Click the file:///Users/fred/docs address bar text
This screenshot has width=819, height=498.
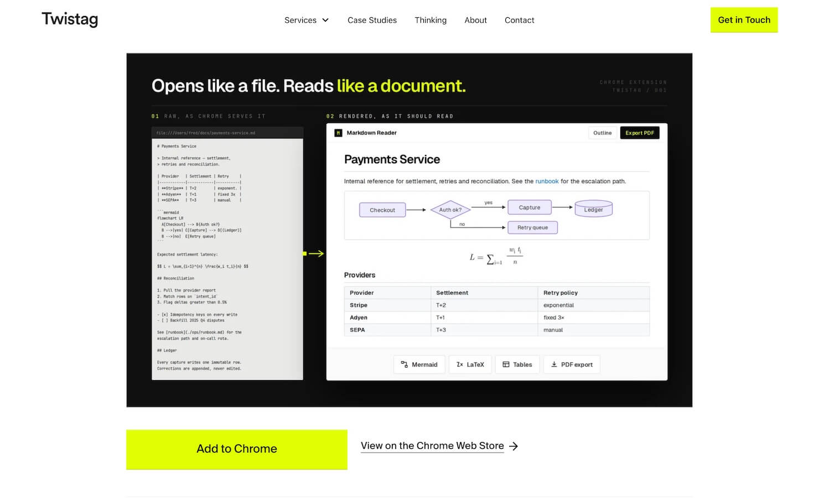click(206, 133)
